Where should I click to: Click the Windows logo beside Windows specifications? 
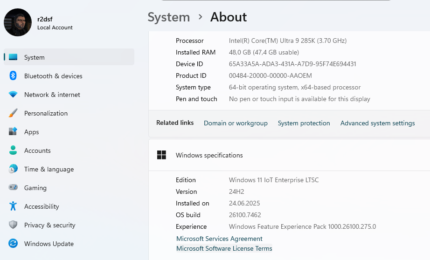coord(162,155)
